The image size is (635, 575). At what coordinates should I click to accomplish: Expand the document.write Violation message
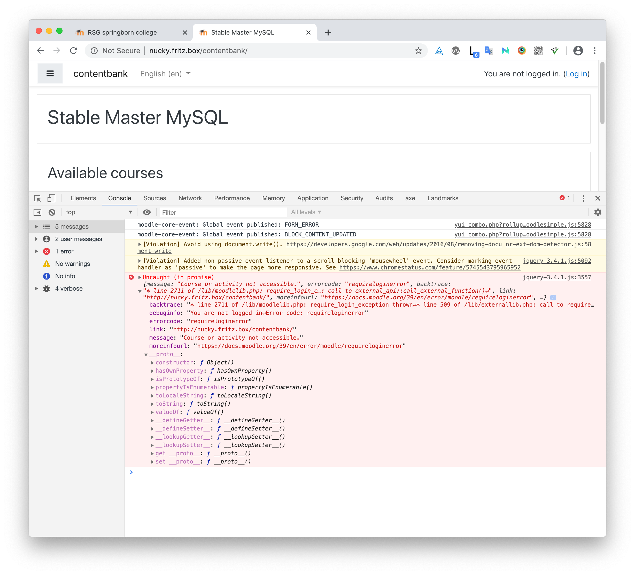pos(140,244)
